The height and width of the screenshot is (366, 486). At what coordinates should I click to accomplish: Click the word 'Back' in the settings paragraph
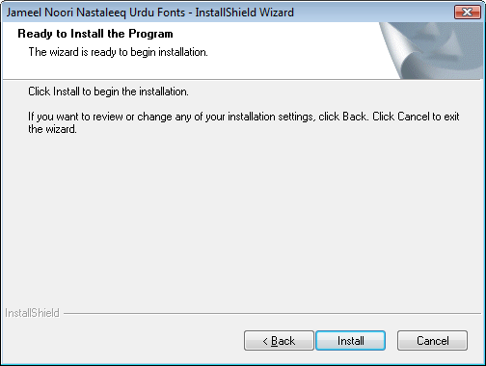pyautogui.click(x=355, y=117)
